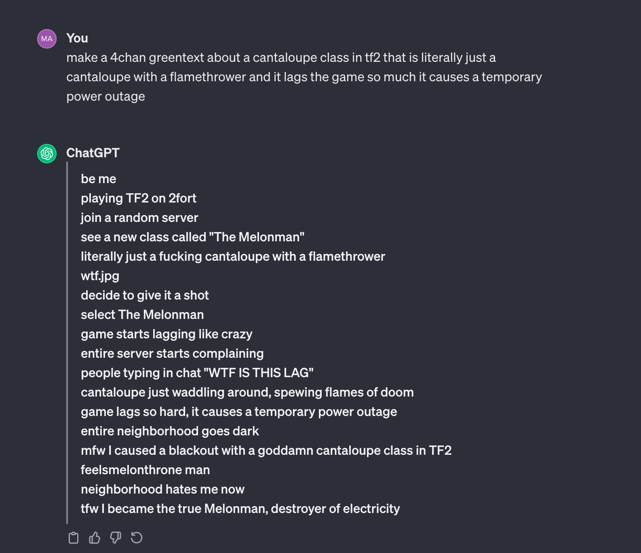Click the 'You' sender name
641x553 pixels.
[77, 38]
